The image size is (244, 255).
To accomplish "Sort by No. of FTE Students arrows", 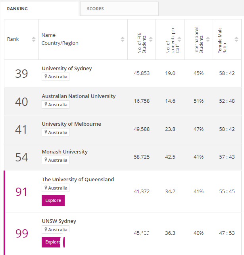I will point(151,39).
